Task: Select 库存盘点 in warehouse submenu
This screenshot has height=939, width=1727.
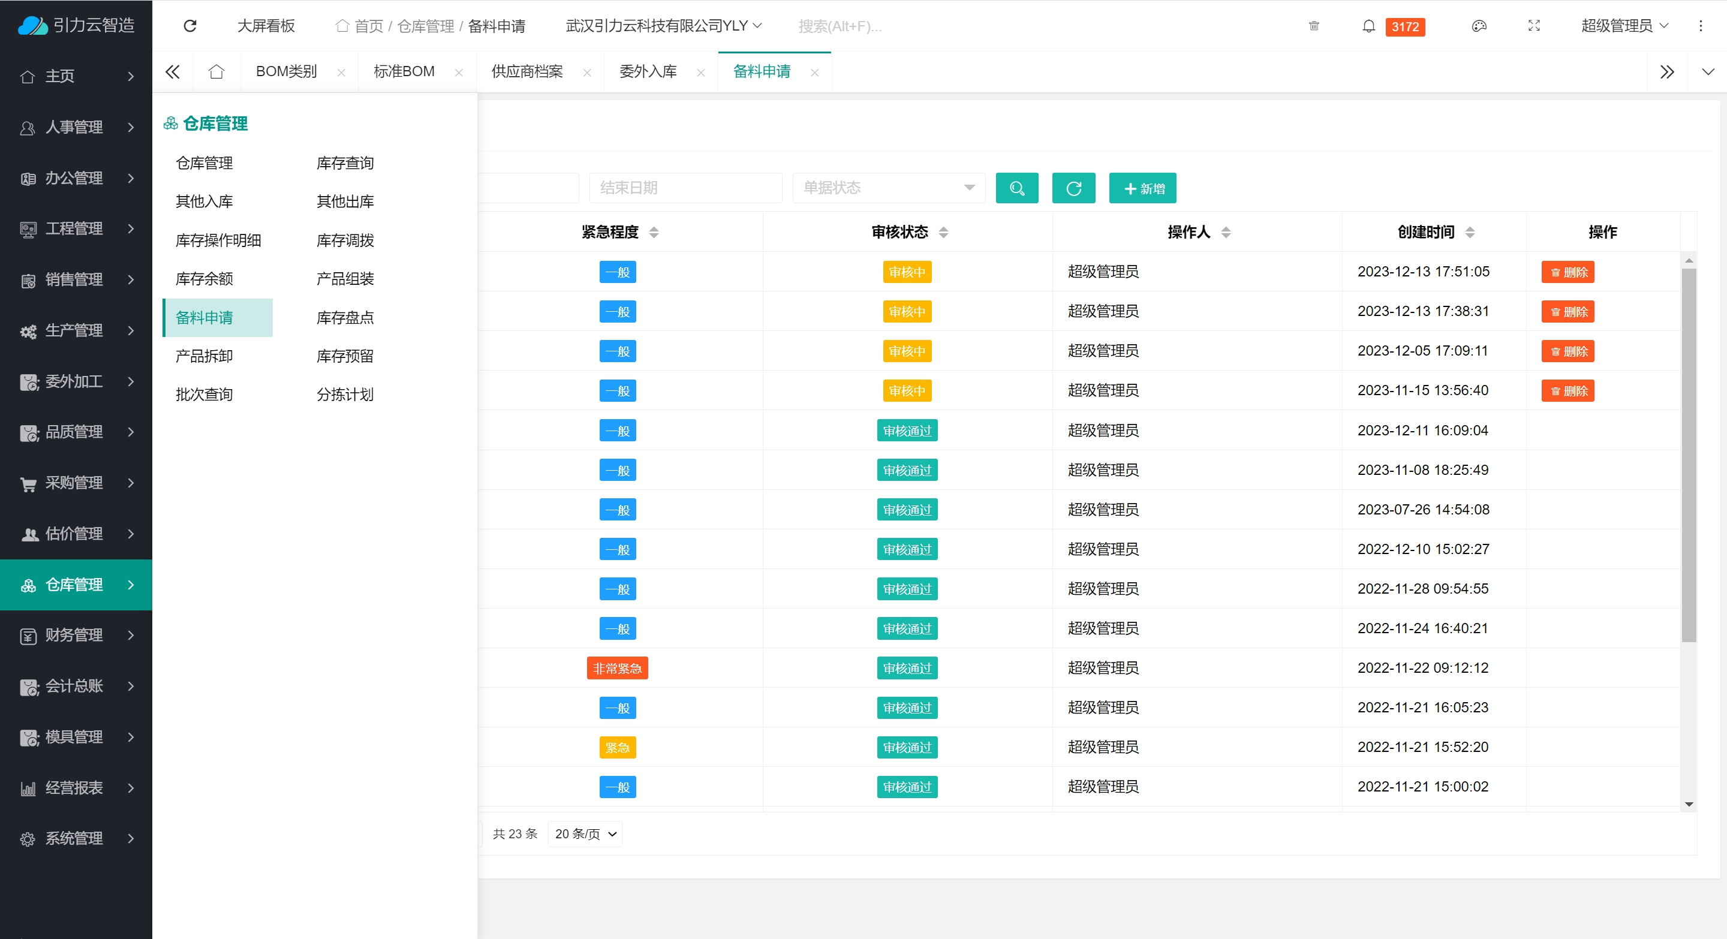Action: click(x=345, y=318)
